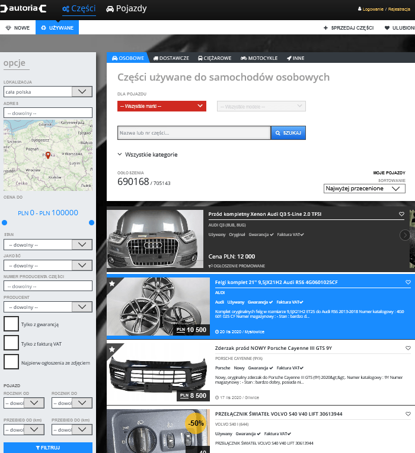Check Najpierw ogłoszenia ze zdjęciem
The height and width of the screenshot is (453, 415).
[11, 362]
